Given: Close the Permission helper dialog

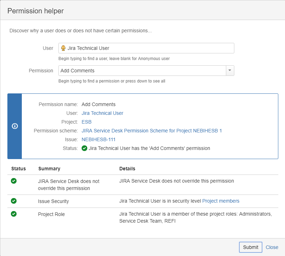Looking at the screenshot, I should 272,247.
